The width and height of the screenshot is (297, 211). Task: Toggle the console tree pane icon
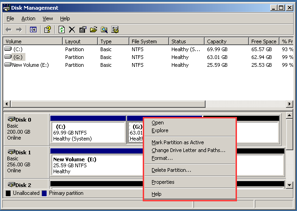tap(33, 29)
